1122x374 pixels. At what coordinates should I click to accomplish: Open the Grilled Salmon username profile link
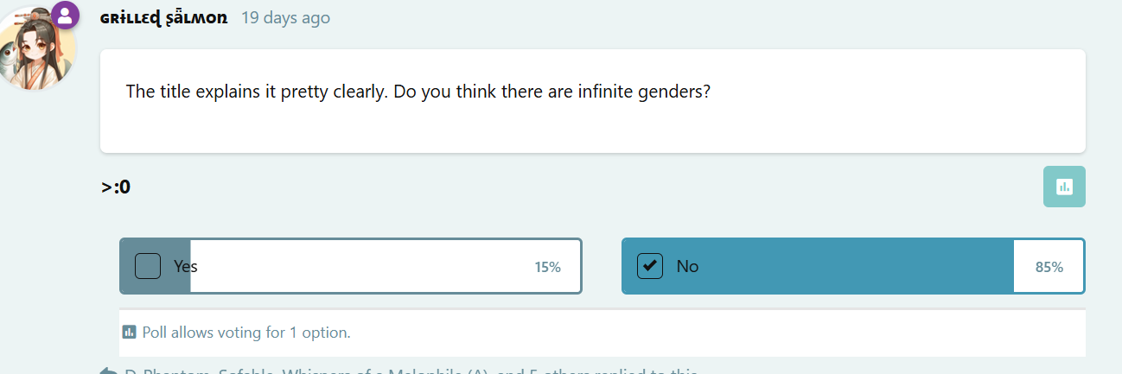(163, 17)
